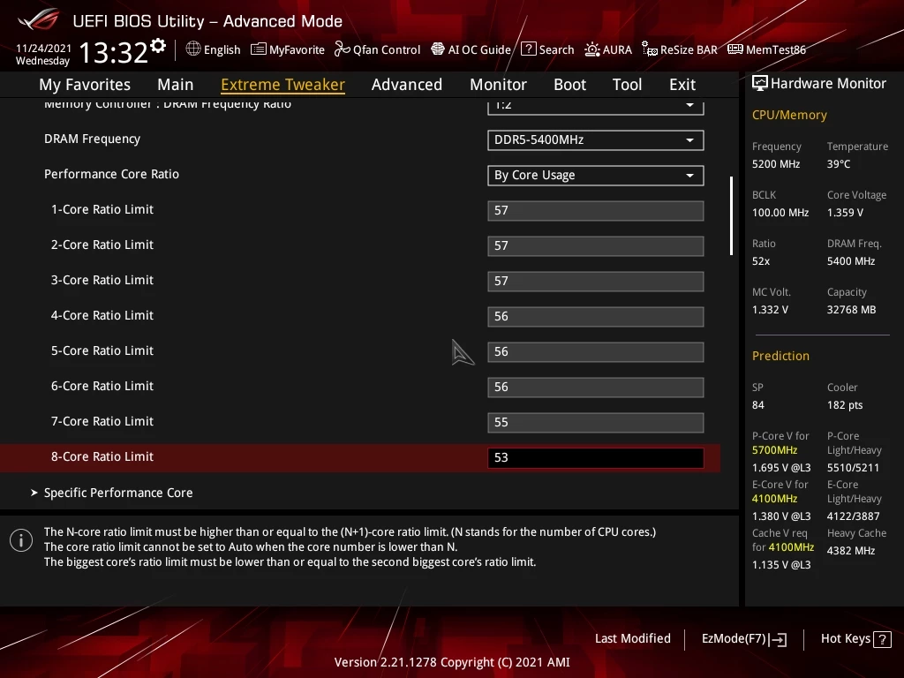Open the Tool tab
The height and width of the screenshot is (678, 904).
[628, 85]
